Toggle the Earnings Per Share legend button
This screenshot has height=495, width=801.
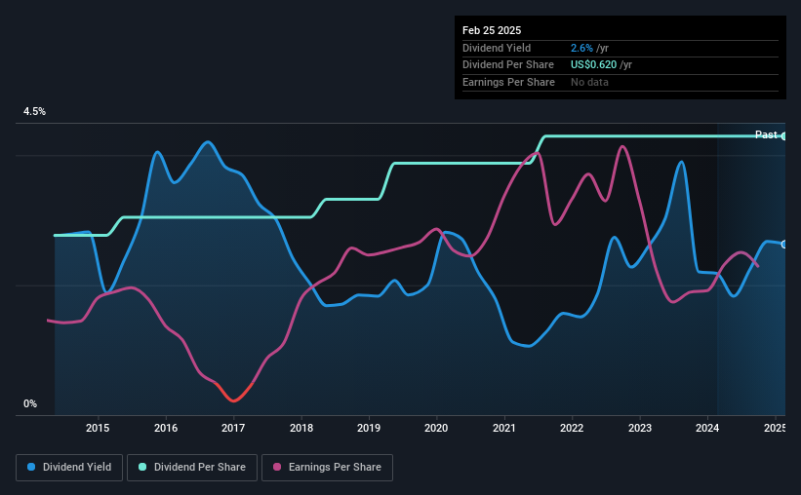coord(327,468)
